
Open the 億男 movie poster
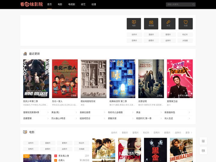click(103, 150)
